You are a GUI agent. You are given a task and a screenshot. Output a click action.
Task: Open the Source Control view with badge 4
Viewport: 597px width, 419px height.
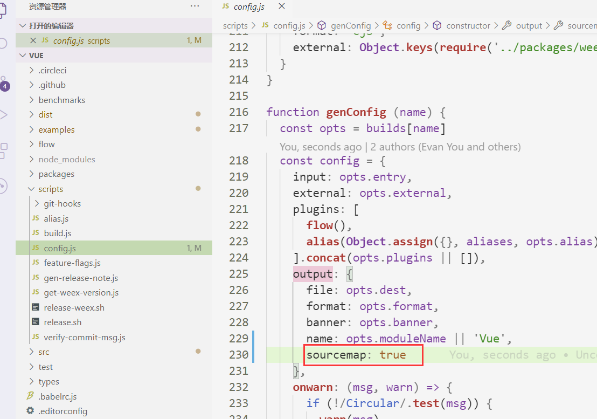(x=4, y=85)
